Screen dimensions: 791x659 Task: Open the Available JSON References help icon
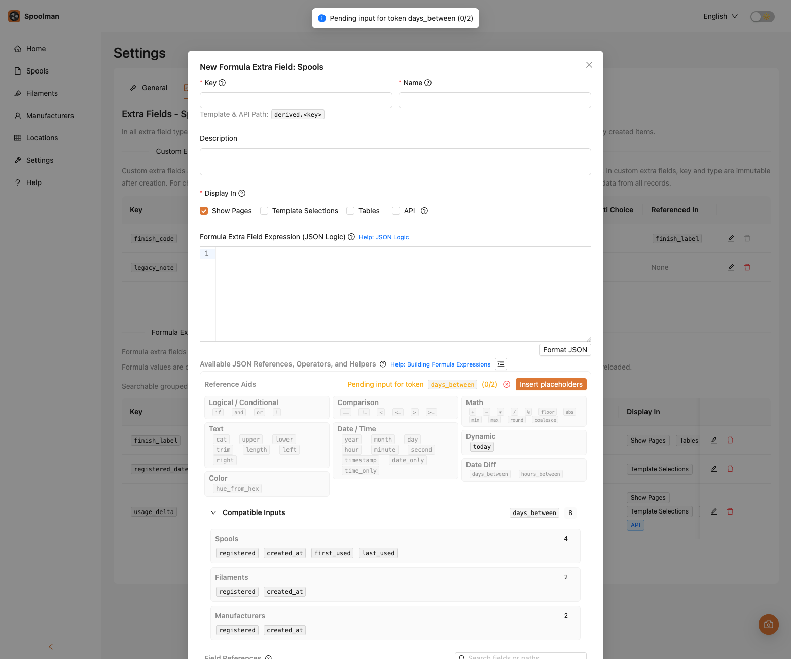[383, 364]
